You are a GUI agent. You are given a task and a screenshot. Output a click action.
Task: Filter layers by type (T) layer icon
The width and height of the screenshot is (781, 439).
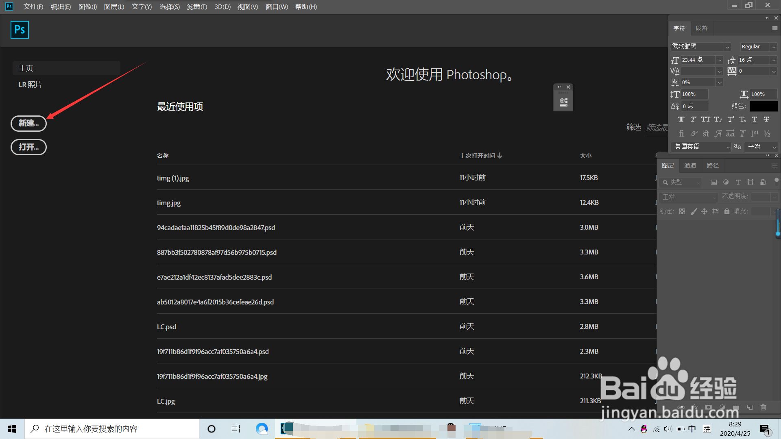click(738, 182)
